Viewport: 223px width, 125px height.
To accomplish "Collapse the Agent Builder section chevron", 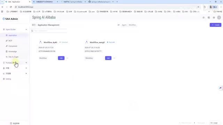I will [26, 30].
